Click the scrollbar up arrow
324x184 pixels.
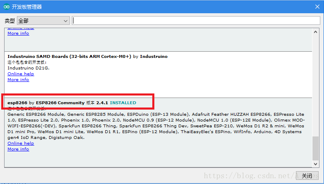click(315, 32)
